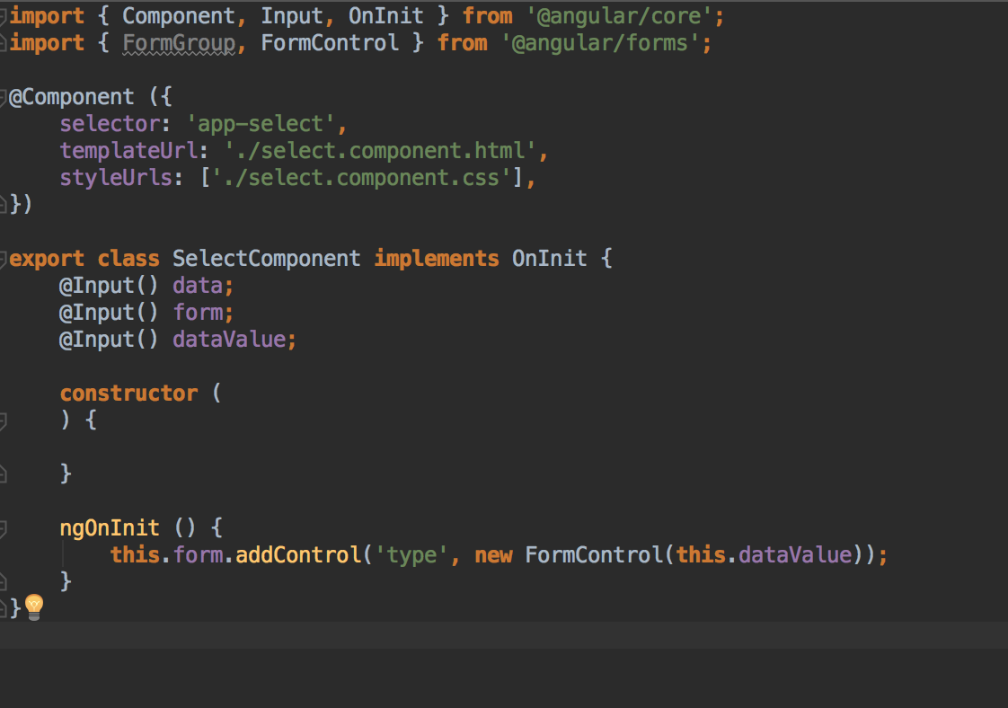The image size is (1008, 708).
Task: Collapse the @Component decorator fold marker
Action: pyautogui.click(x=3, y=98)
